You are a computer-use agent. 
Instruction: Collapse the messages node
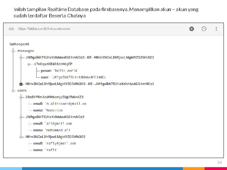pos(13,51)
